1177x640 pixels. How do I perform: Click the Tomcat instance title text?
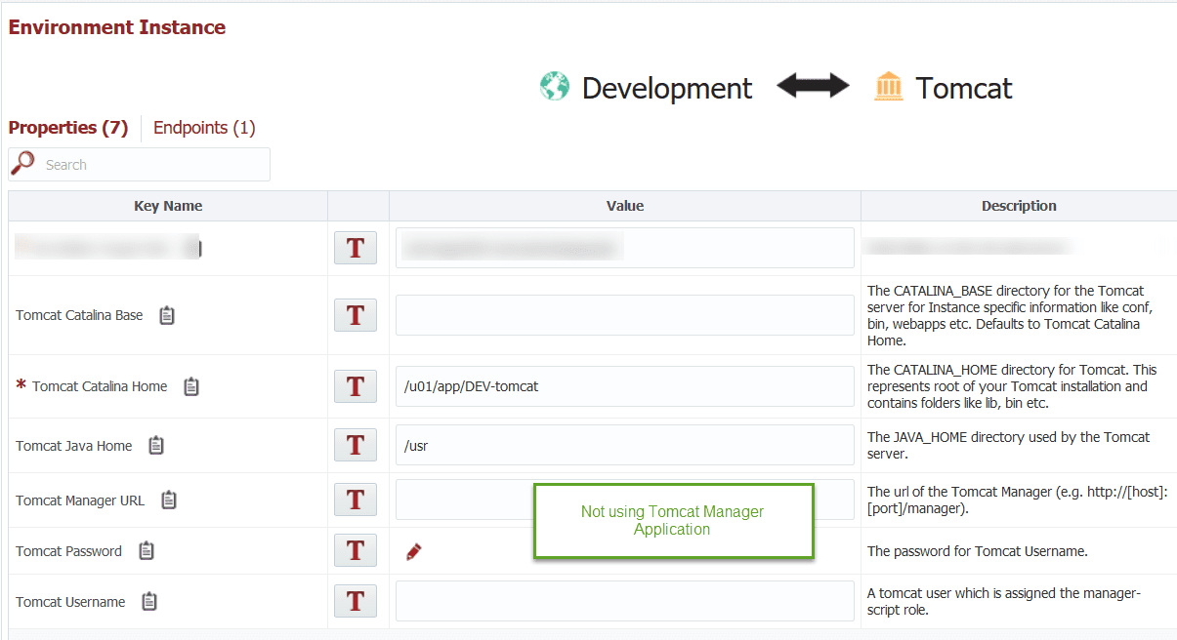pyautogui.click(x=964, y=88)
